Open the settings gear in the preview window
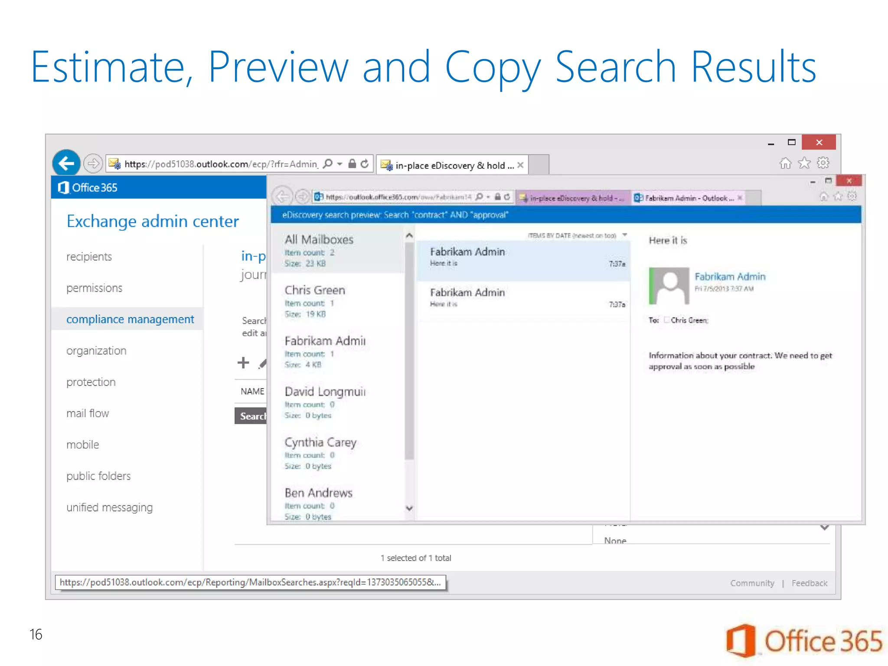 click(x=852, y=197)
